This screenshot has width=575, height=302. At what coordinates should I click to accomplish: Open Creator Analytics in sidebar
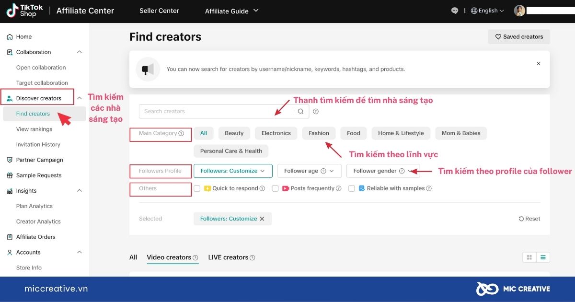[38, 221]
